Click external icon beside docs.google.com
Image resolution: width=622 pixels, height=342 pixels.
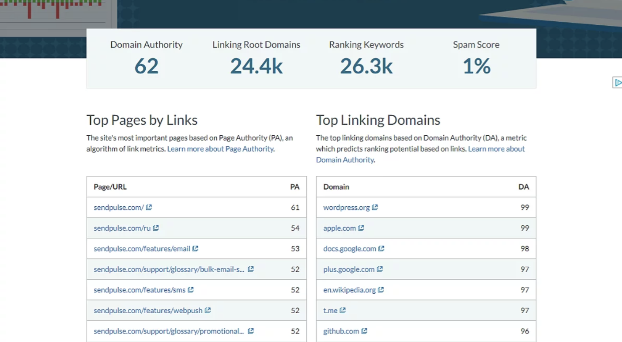(x=381, y=248)
